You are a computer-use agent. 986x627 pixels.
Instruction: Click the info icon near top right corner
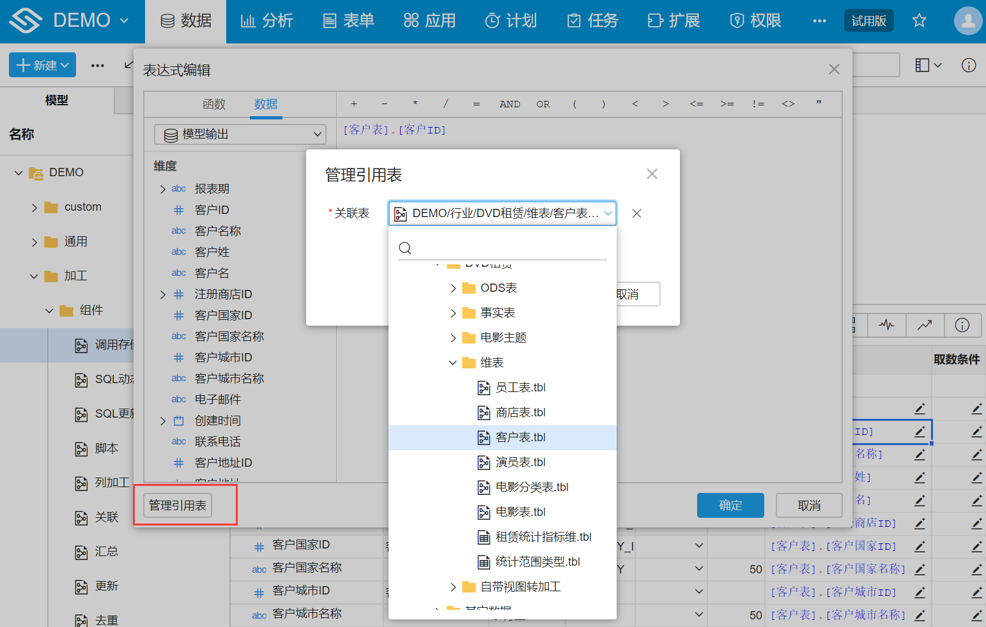point(969,65)
